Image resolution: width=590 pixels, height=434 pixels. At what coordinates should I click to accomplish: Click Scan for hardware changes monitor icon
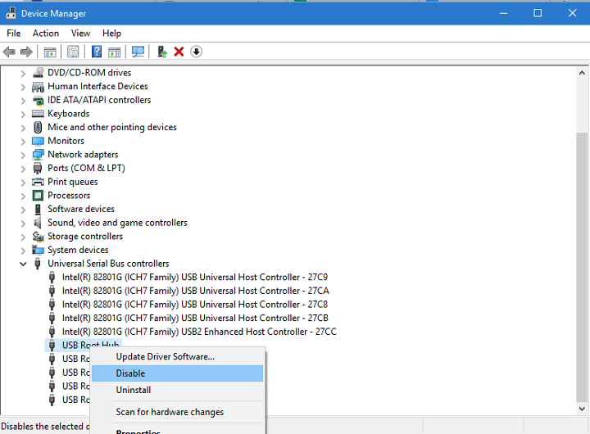click(138, 52)
